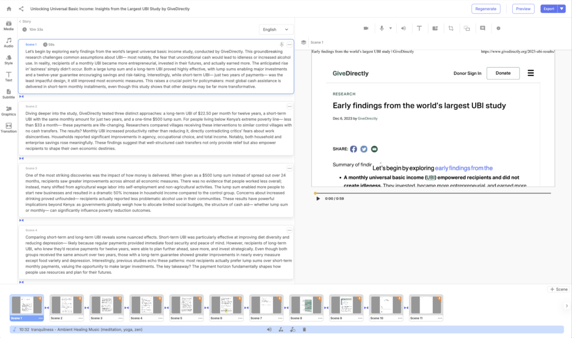Image resolution: width=572 pixels, height=338 pixels.
Task: Click transition between Scene 1 and Scene 2 thumbnails
Action: click(47, 308)
